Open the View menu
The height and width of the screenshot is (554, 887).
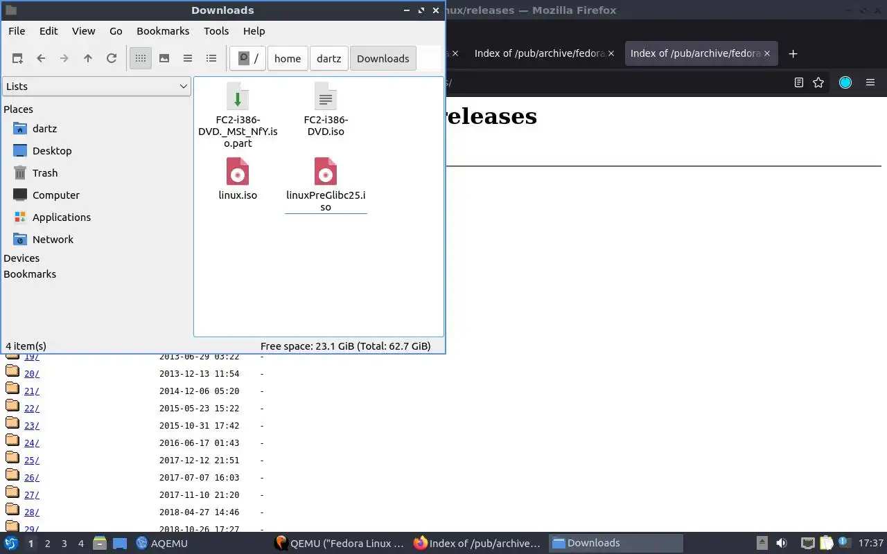tap(84, 31)
